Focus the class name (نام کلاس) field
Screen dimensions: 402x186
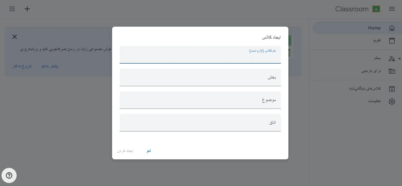pos(200,57)
